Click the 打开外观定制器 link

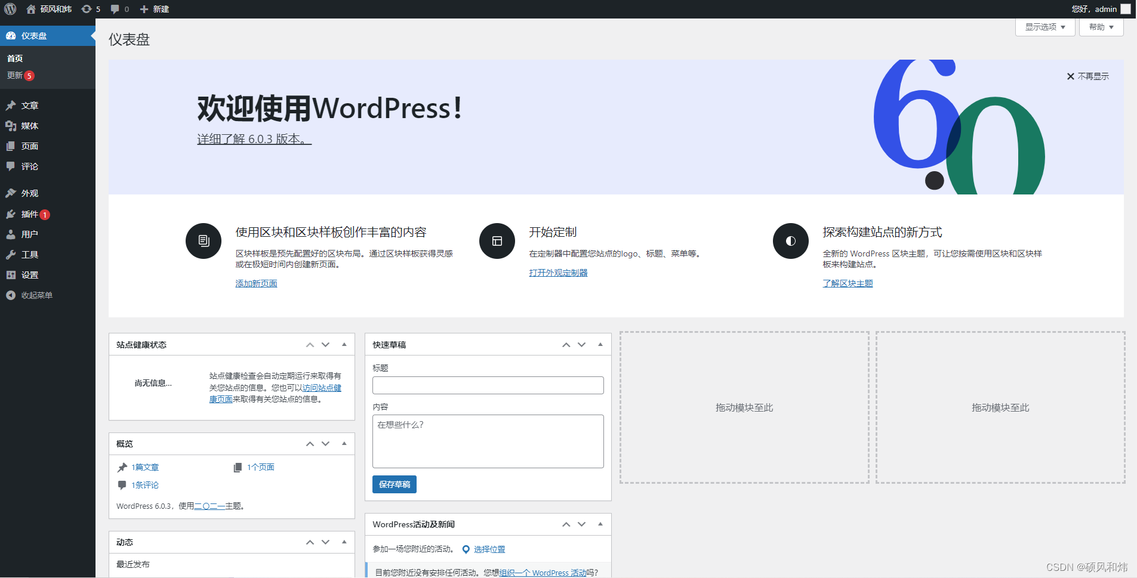coord(558,273)
